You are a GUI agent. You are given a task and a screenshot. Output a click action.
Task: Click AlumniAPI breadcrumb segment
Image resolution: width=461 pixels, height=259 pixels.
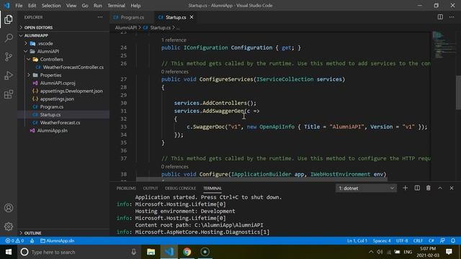point(126,27)
